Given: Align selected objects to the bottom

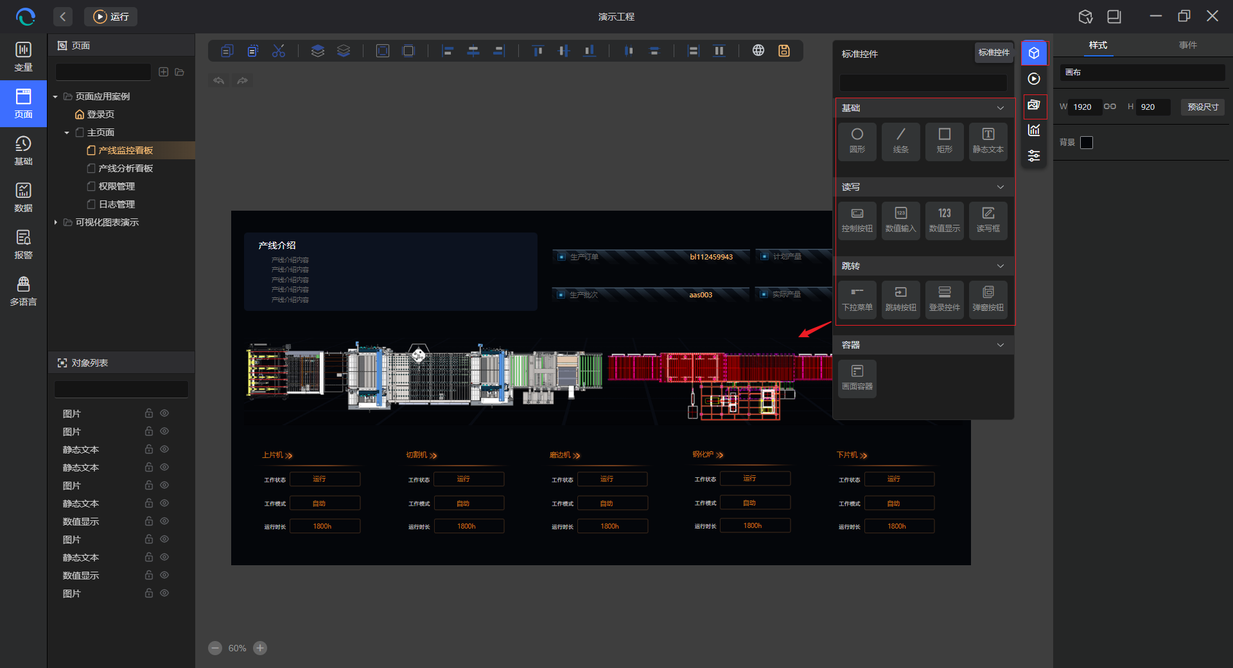Looking at the screenshot, I should point(590,51).
